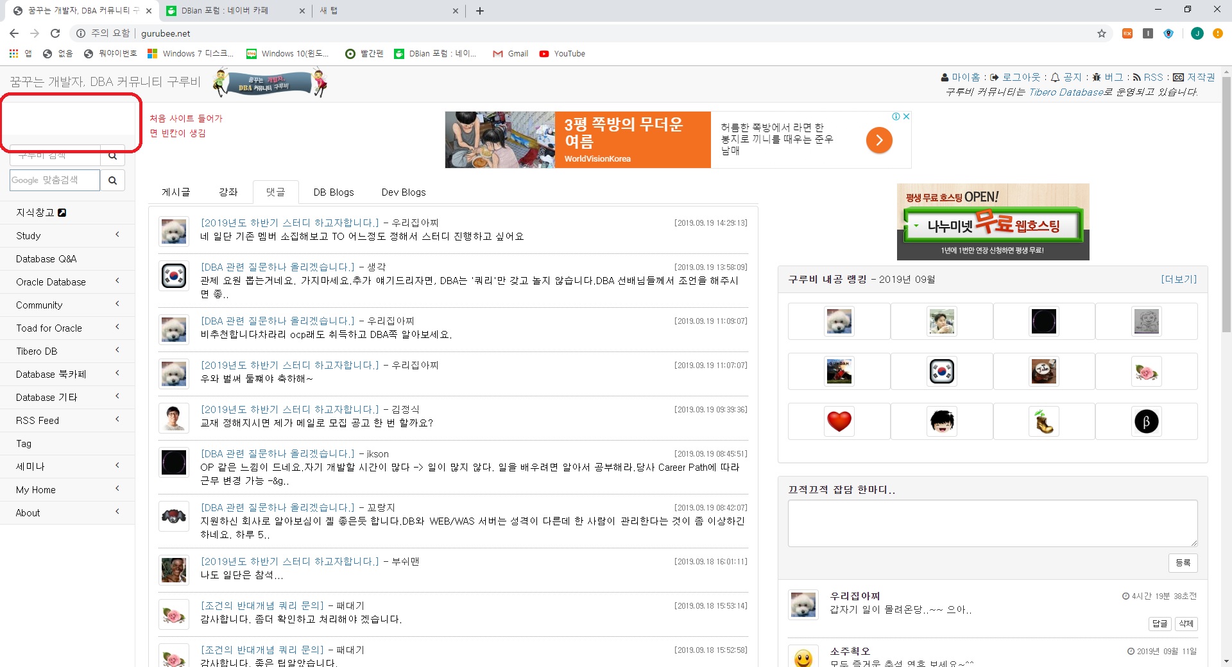
Task: Open the Tibero Database link
Action: pyautogui.click(x=1066, y=92)
